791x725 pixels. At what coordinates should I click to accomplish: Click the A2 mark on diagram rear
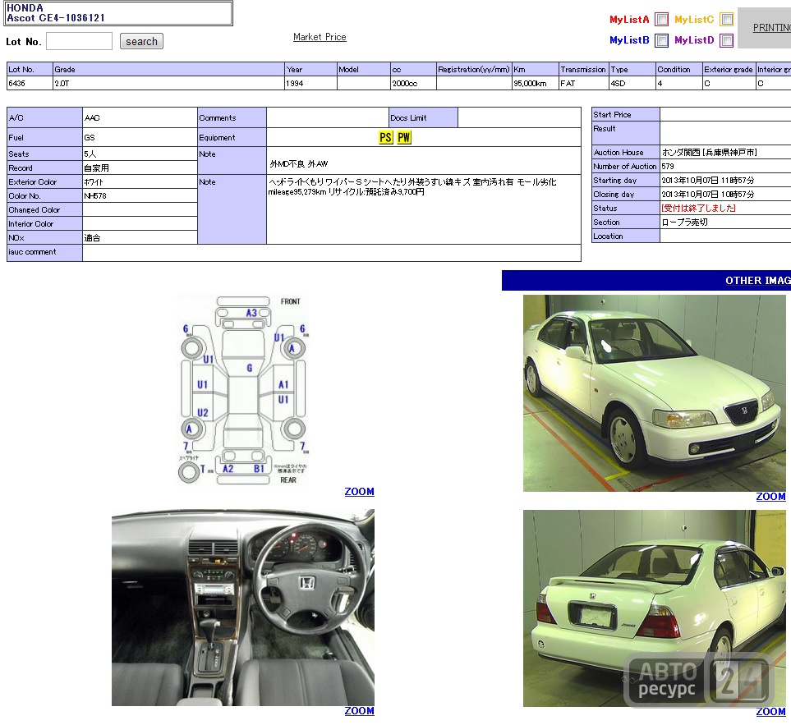pos(228,469)
